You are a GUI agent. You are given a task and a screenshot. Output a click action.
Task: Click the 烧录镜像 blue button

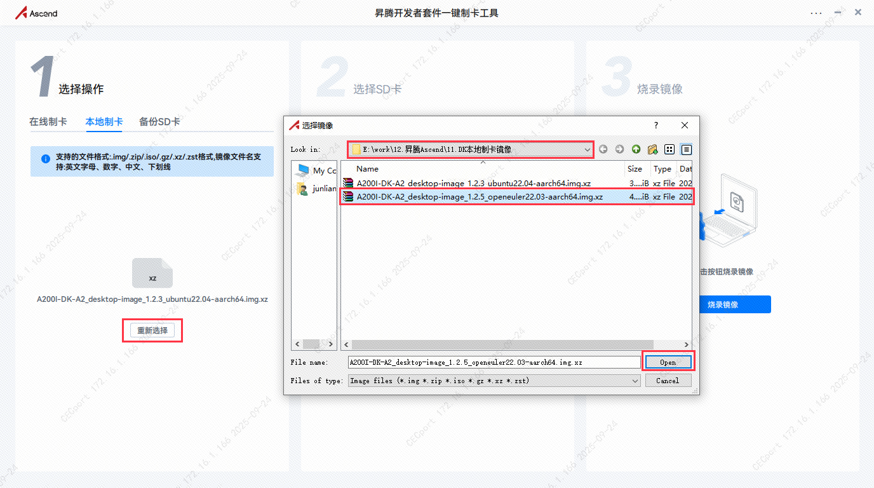723,304
